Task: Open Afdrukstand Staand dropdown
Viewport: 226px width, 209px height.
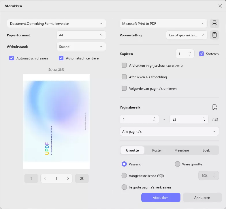Action: pyautogui.click(x=81, y=46)
